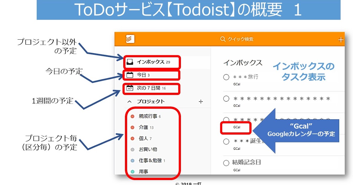Image resolution: width=353 pixels, height=185 pixels.
Task: Click the クイック検索 search field
Action: [x=237, y=39]
